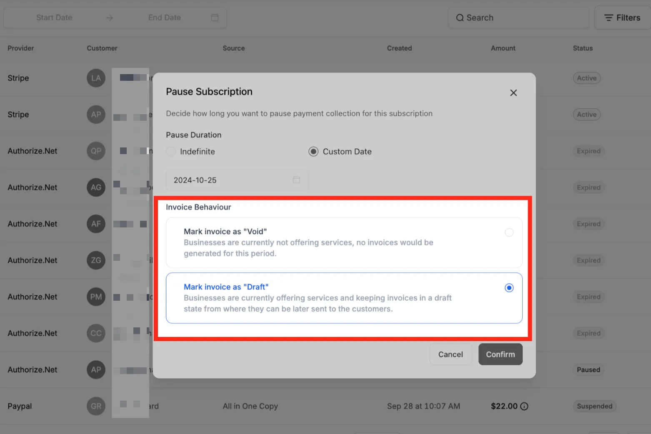Click the magnifier icon in Search box
Image resolution: width=651 pixels, height=434 pixels.
click(x=460, y=18)
